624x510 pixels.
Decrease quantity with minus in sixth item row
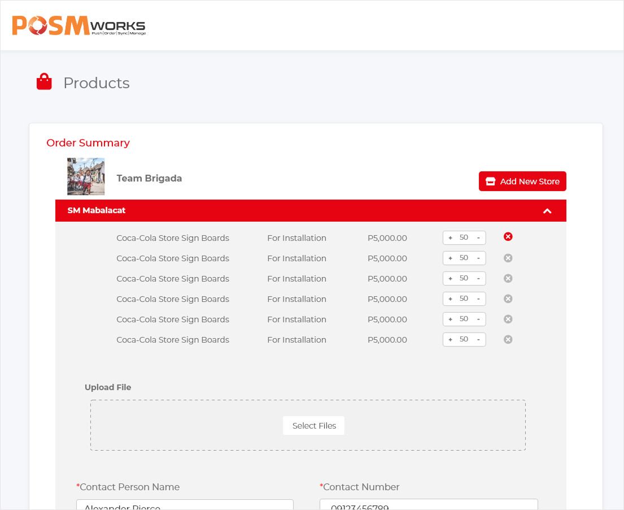(478, 339)
